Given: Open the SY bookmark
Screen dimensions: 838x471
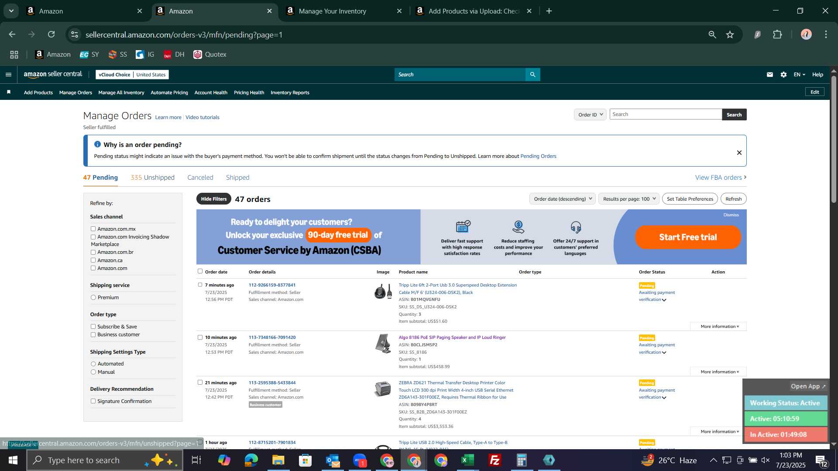Looking at the screenshot, I should click(x=89, y=55).
